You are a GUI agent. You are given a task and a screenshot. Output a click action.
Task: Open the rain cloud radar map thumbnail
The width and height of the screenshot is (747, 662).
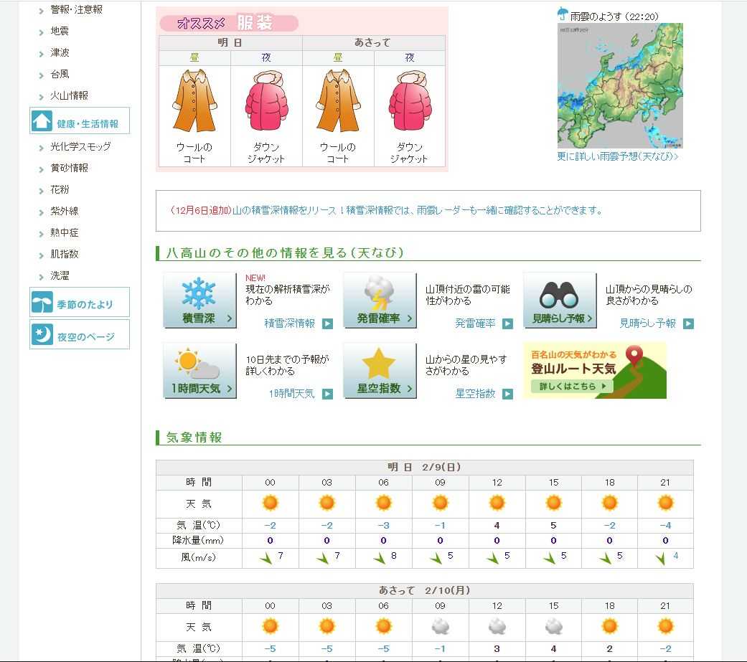coord(620,85)
